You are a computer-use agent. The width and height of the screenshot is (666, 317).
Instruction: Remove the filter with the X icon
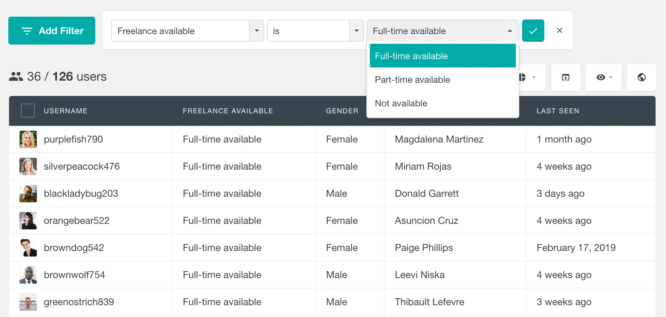coord(560,31)
